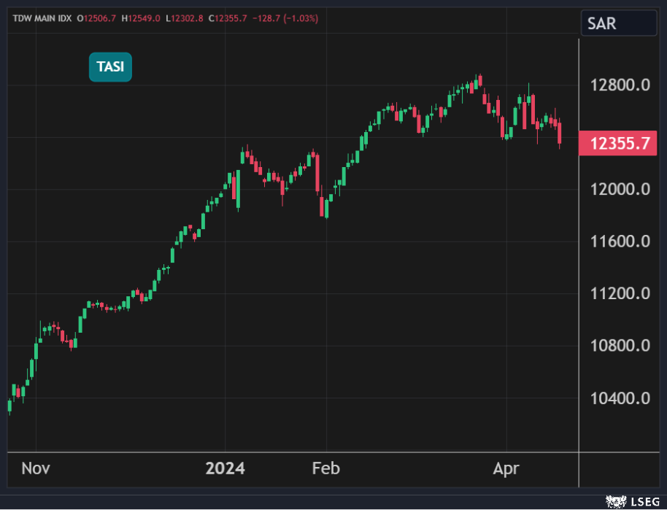667x510 pixels.
Task: Click the Apr label on time axis
Action: coord(506,468)
